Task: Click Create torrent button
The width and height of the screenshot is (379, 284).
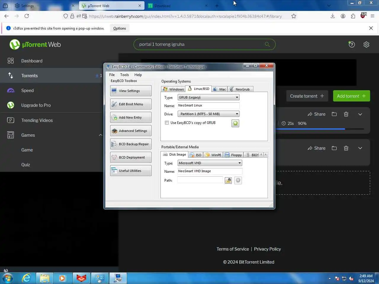Action: [307, 96]
